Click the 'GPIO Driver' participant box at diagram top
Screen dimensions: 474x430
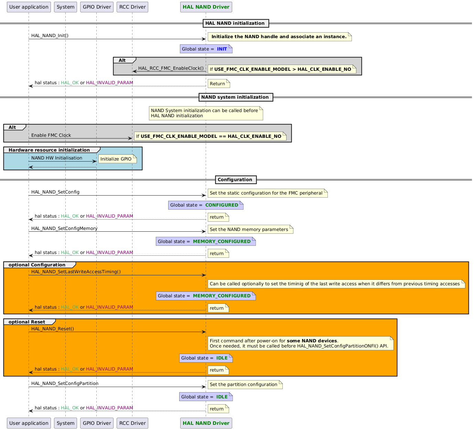tap(97, 7)
